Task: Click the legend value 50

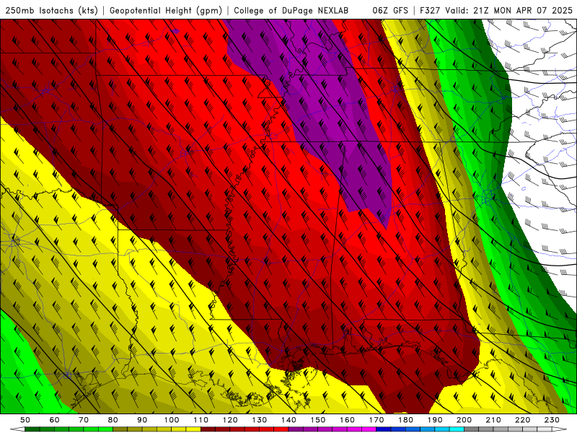Action: (x=25, y=420)
